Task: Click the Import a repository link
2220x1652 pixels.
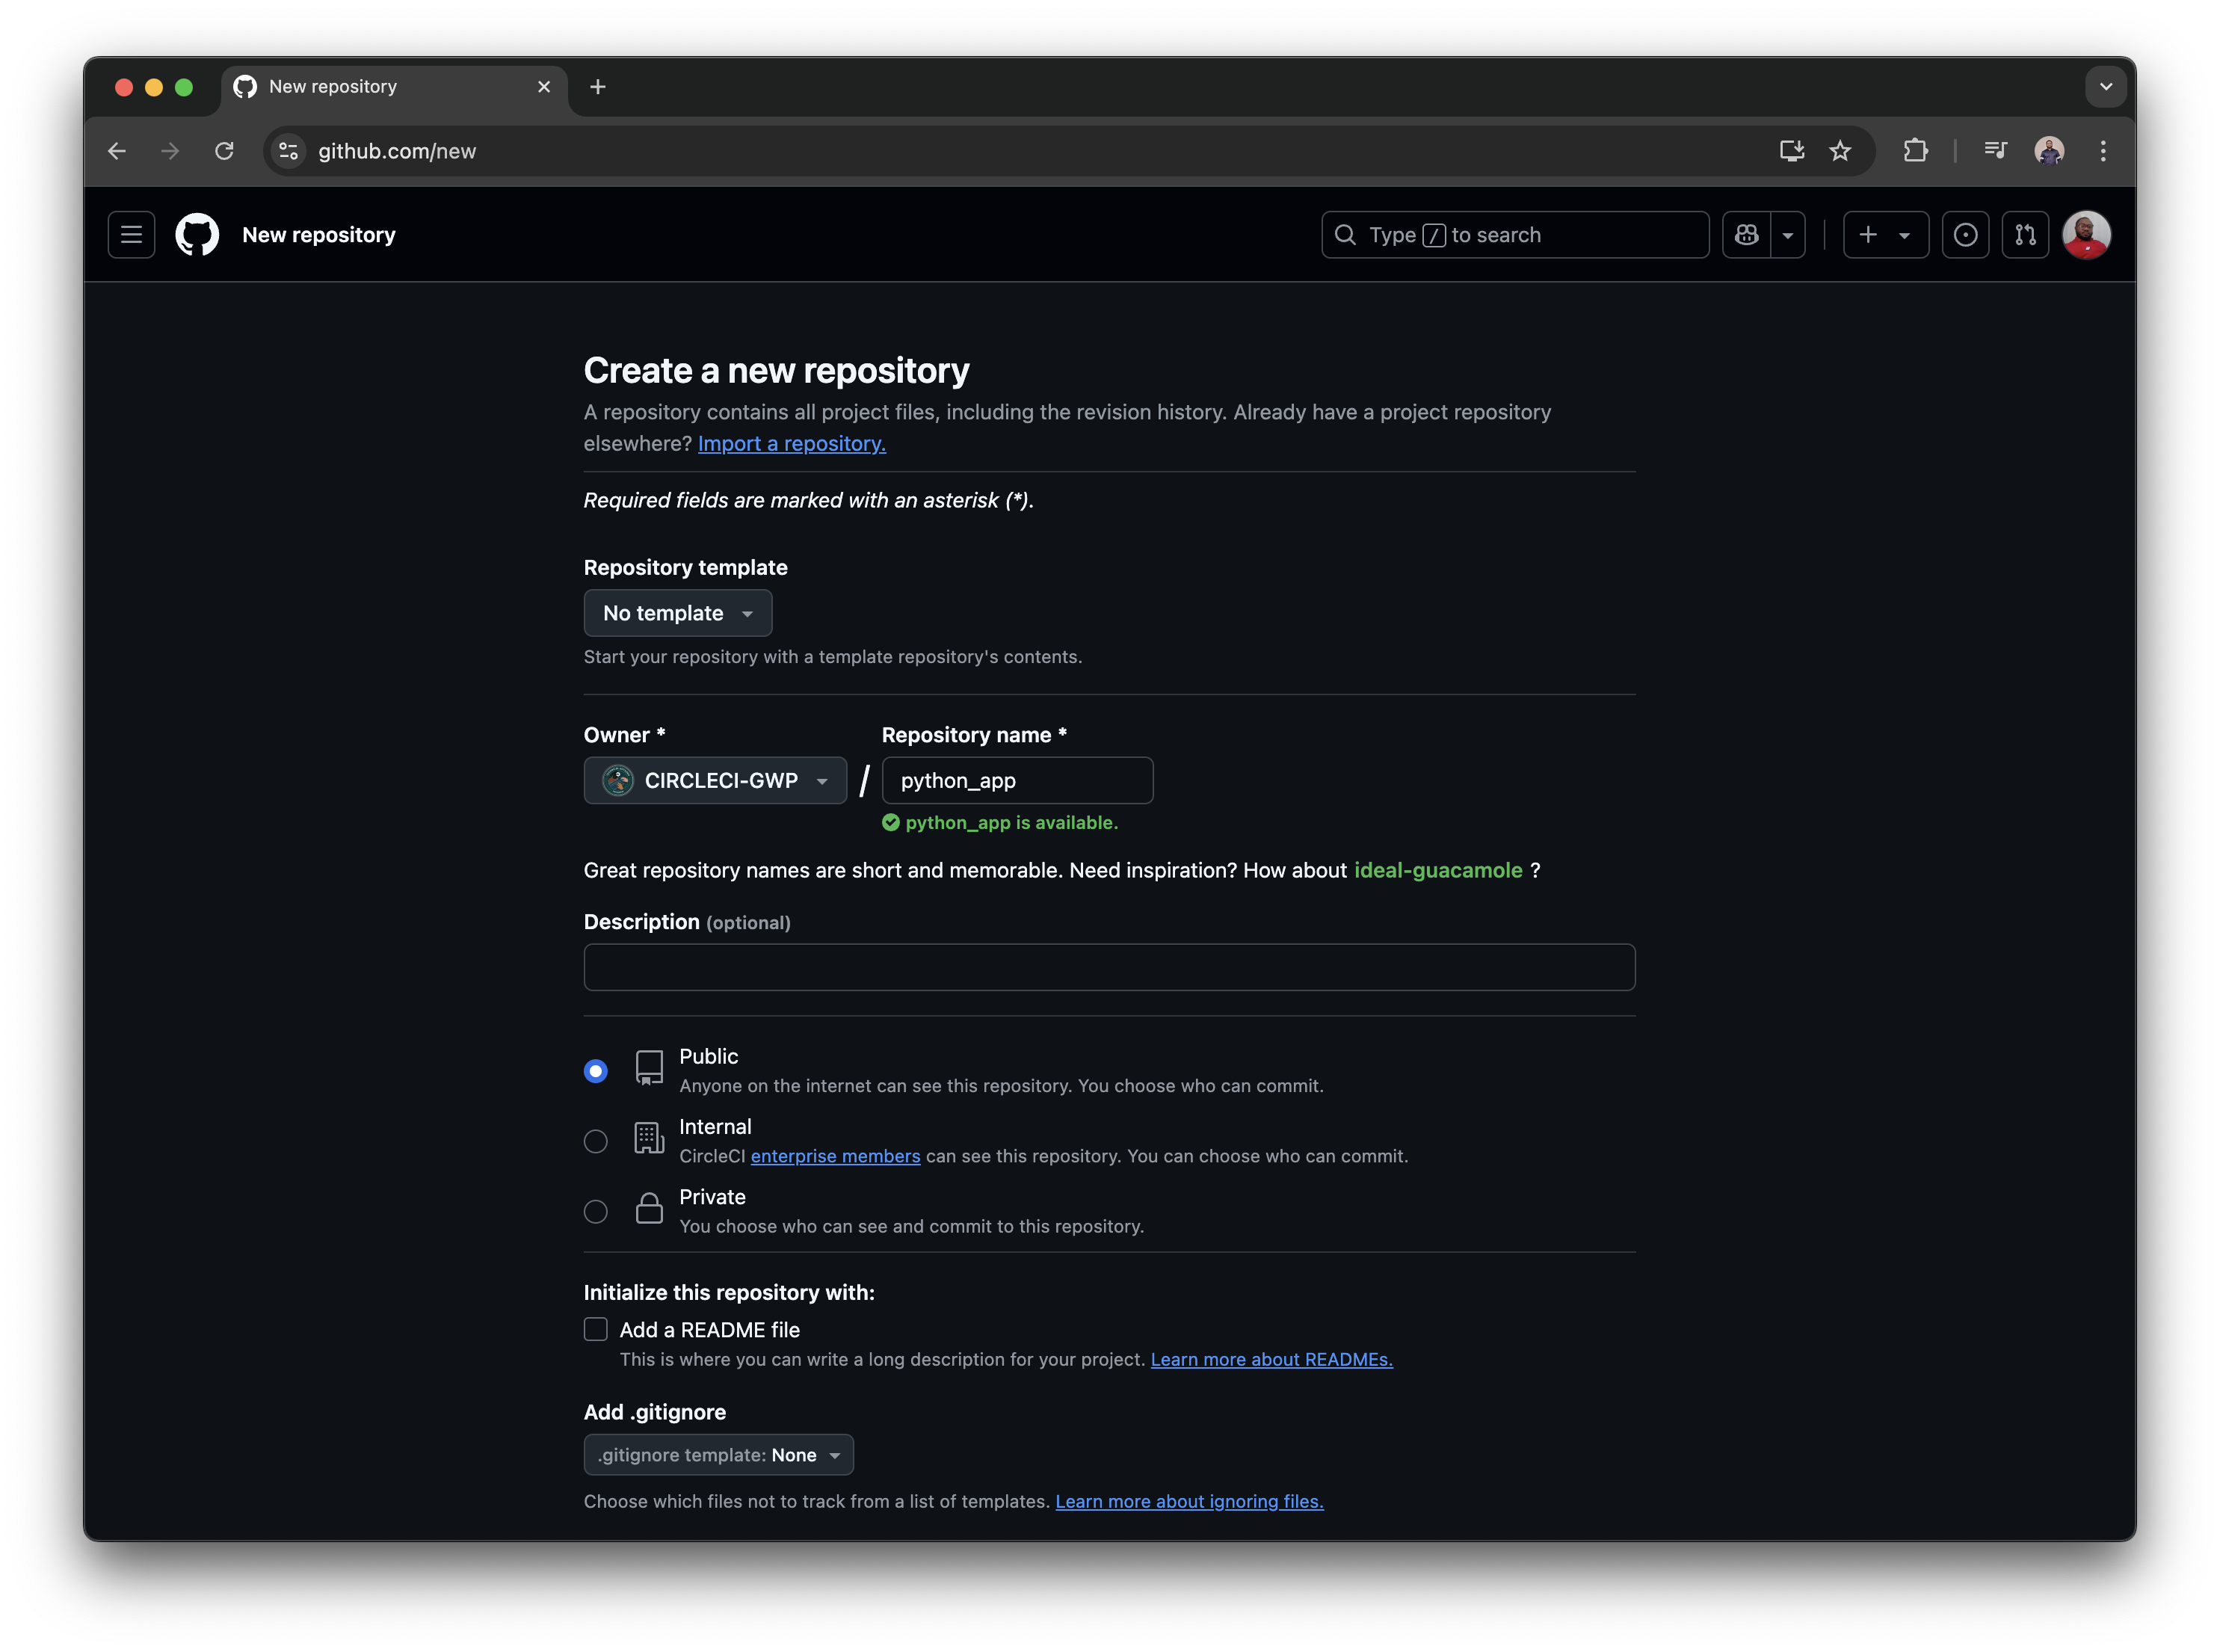Action: [x=791, y=443]
